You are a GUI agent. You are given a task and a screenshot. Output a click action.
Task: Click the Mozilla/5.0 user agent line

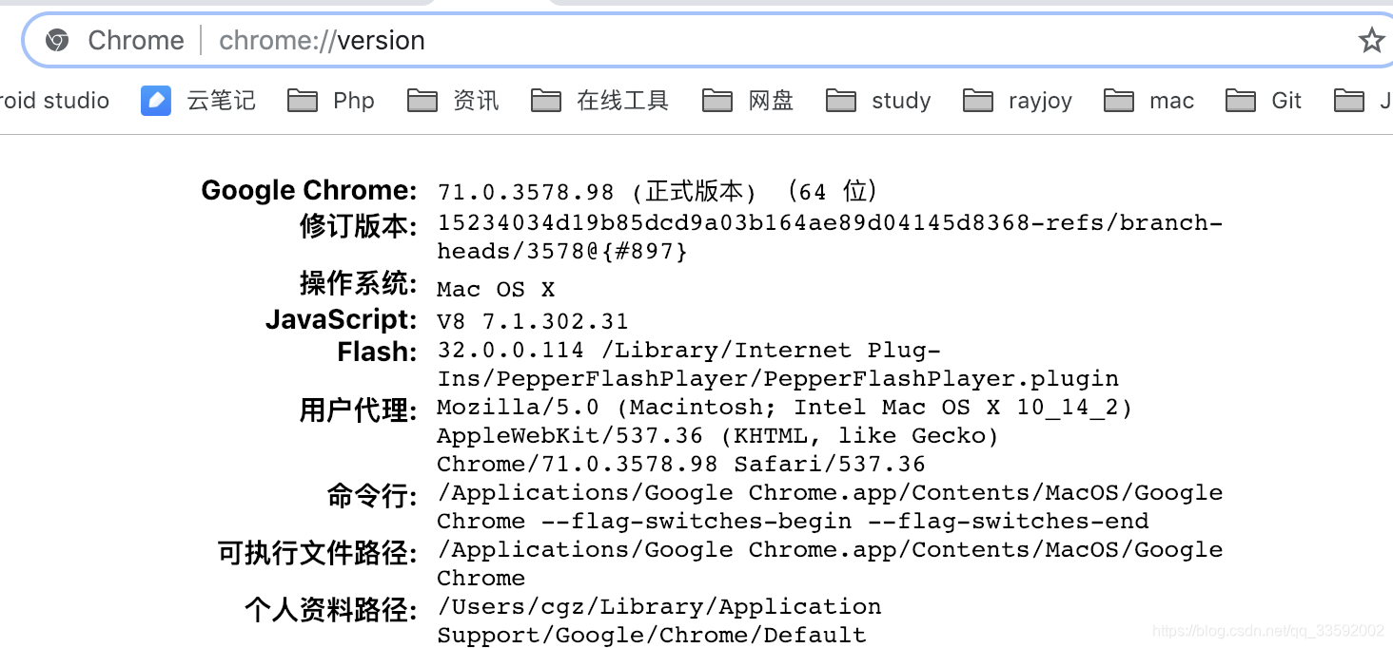click(x=785, y=408)
